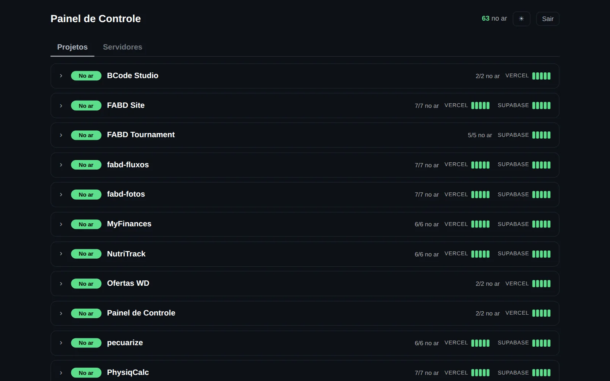The image size is (610, 381).
Task: Click Ofertas WD Vercel status bars
Action: 541,283
